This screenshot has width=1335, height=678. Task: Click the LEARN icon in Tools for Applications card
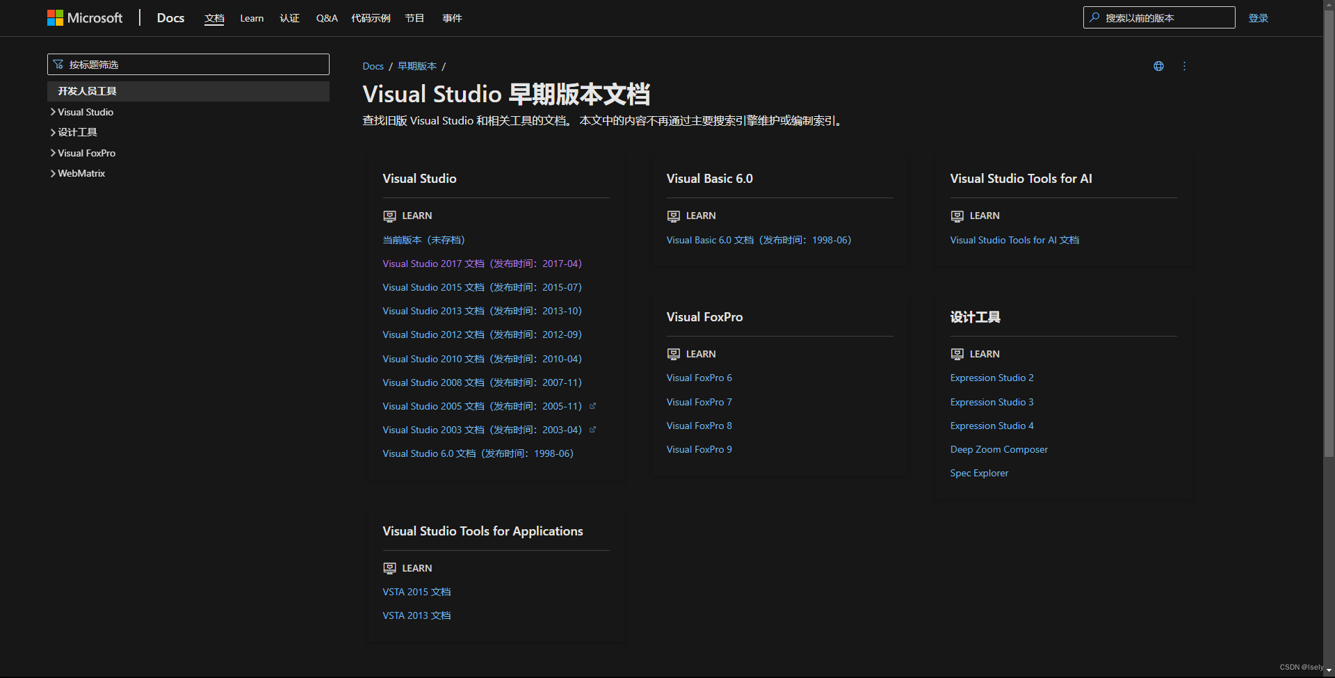389,568
